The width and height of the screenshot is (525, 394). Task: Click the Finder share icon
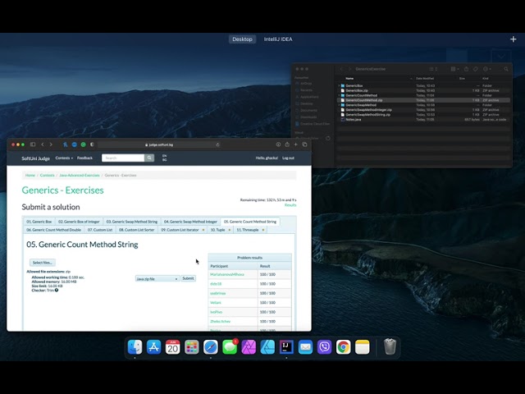click(466, 69)
